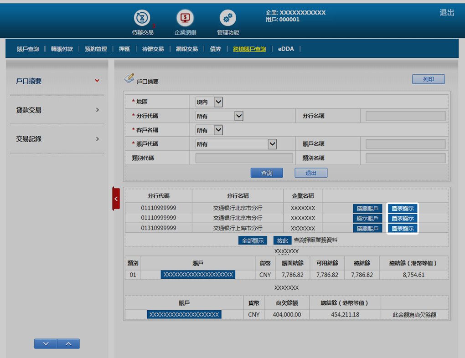Open the 債券 menu
The image size is (465, 358).
(216, 49)
